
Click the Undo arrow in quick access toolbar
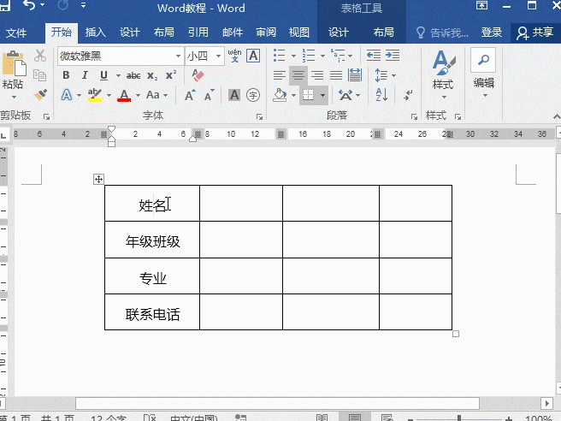pyautogui.click(x=28, y=5)
